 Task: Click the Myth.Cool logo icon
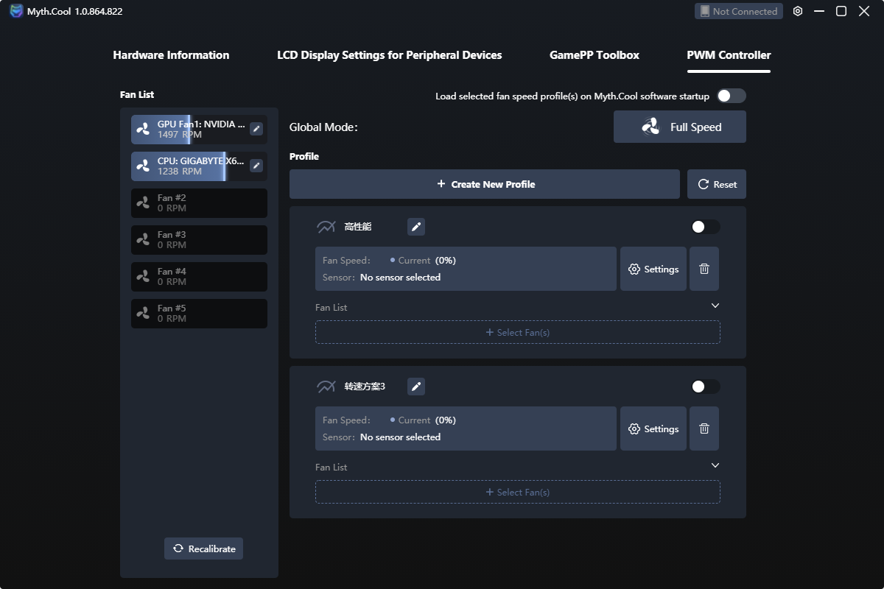pos(16,11)
